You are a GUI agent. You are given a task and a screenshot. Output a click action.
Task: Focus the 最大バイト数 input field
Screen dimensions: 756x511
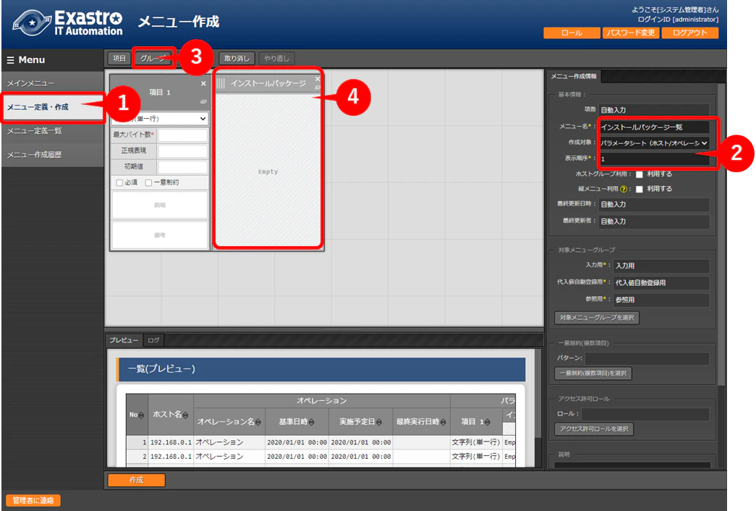(x=183, y=135)
